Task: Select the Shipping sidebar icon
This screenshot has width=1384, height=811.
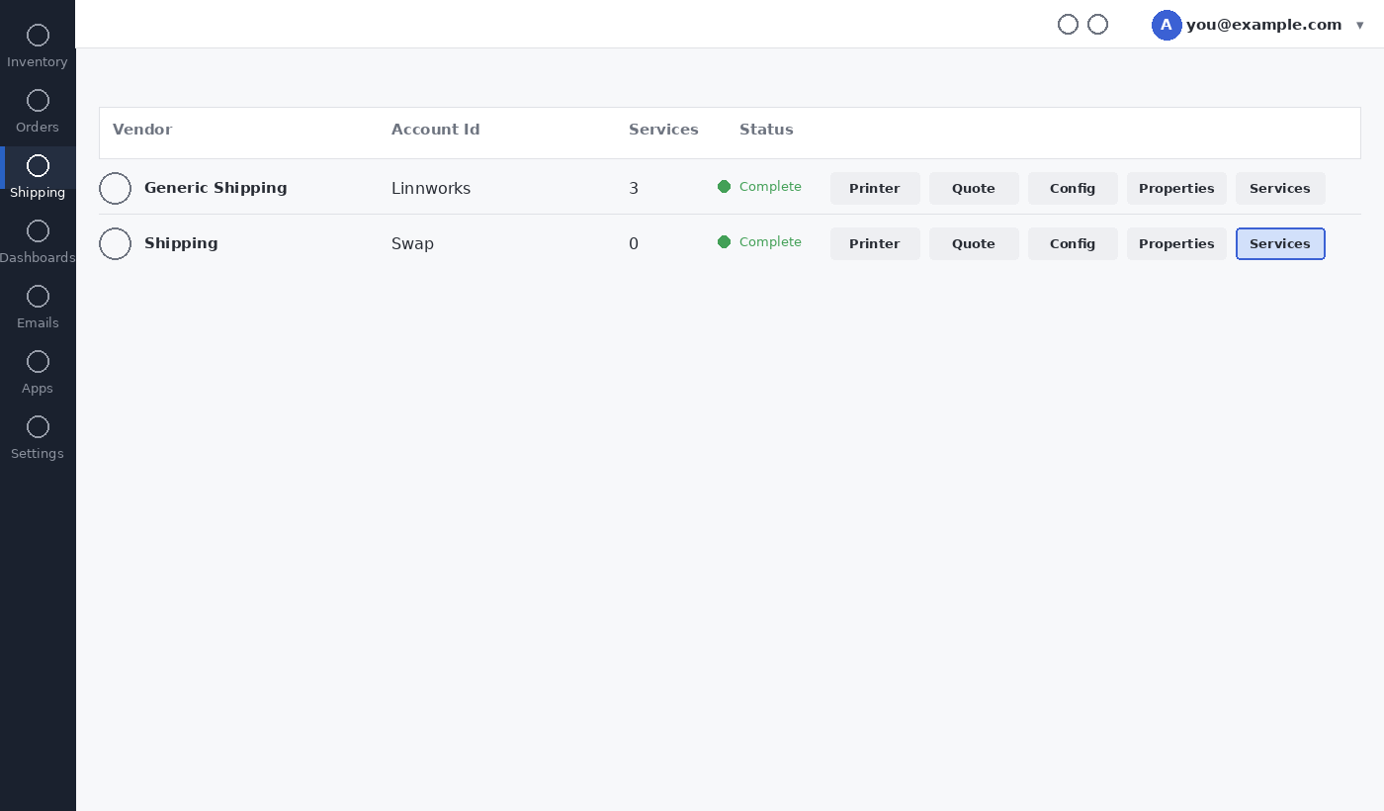Action: click(38, 166)
